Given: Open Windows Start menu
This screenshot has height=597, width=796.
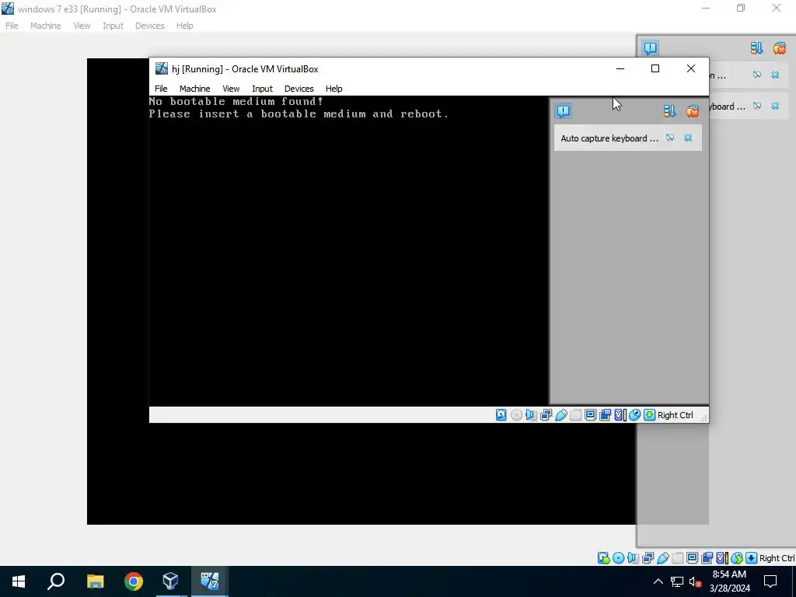Looking at the screenshot, I should pos(19,581).
